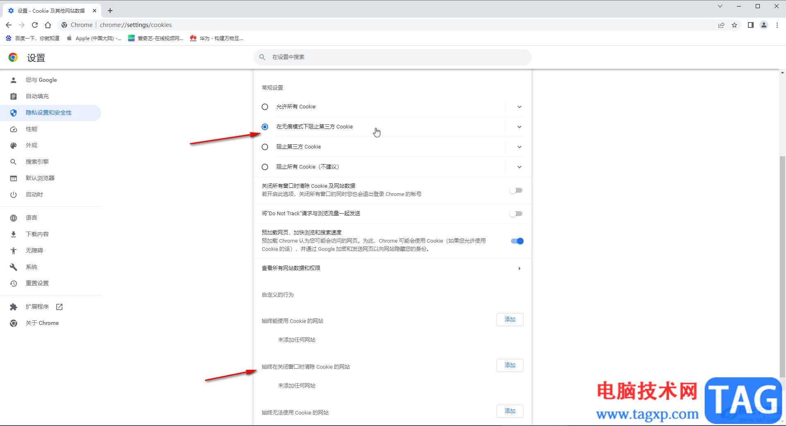
Task: Select 阻止第三方 Cookie radio button
Action: (x=265, y=147)
